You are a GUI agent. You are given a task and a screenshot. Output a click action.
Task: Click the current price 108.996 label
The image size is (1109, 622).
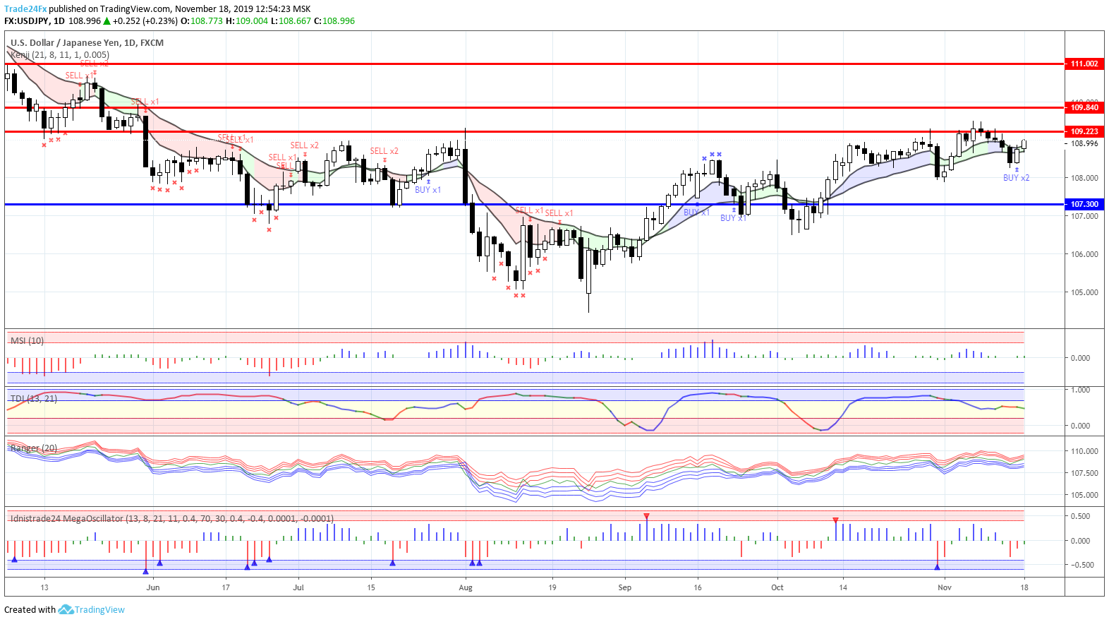point(1084,143)
